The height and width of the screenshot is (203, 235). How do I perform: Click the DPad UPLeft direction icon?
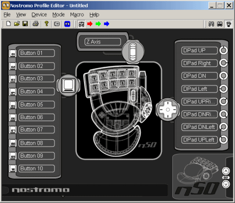point(224,139)
